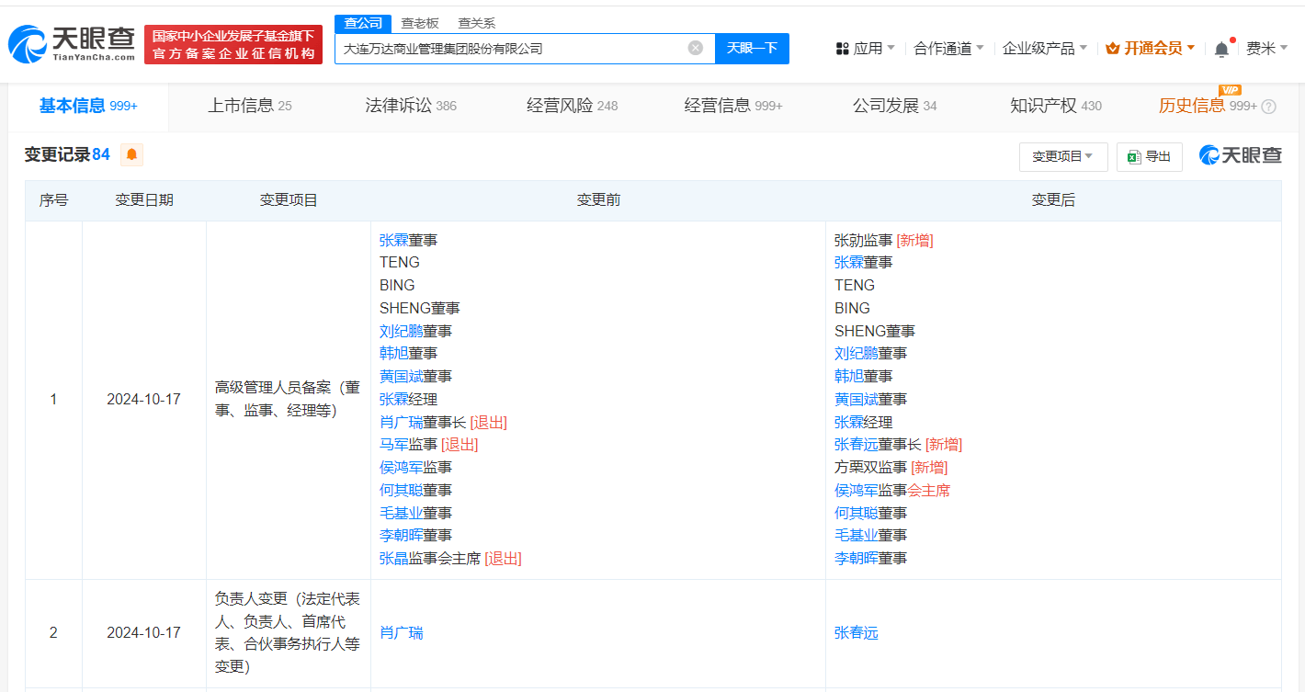This screenshot has width=1305, height=692.
Task: Open 肖广瑞 link in row 2 变更前
Action: [x=402, y=633]
